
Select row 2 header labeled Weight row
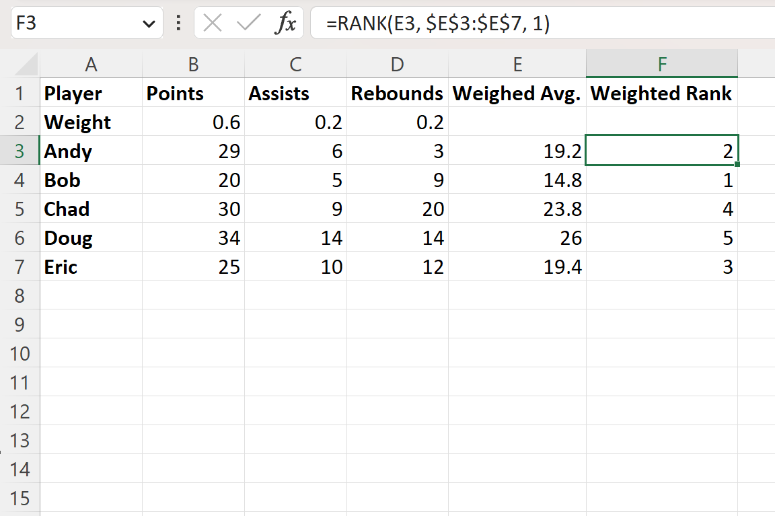point(22,122)
